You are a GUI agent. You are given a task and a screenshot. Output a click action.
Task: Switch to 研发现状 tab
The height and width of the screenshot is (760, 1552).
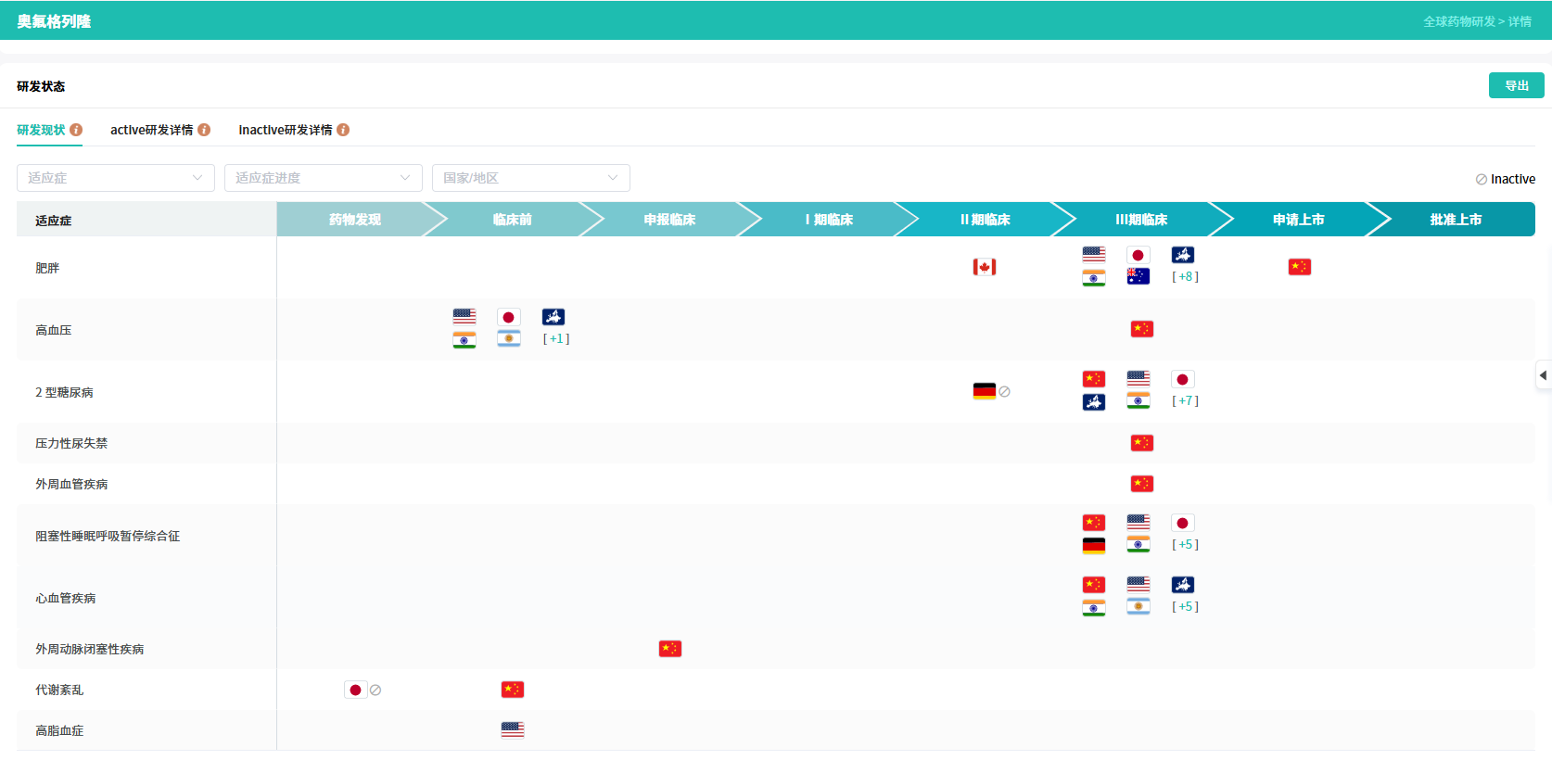pyautogui.click(x=41, y=130)
